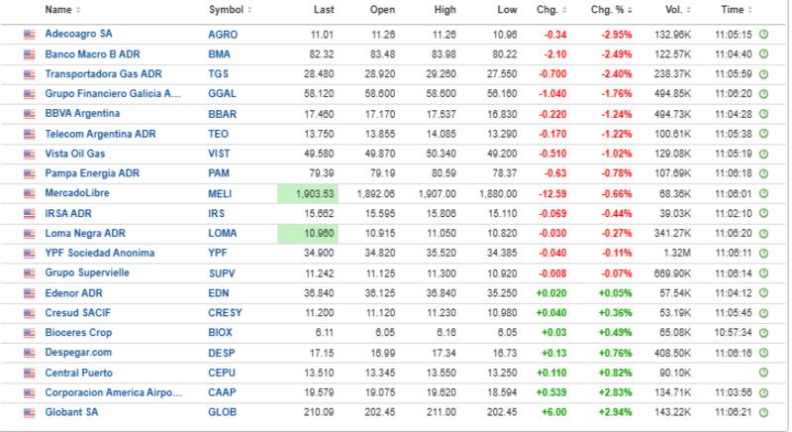Sort by the Time column header
792x432 pixels.
click(x=734, y=10)
